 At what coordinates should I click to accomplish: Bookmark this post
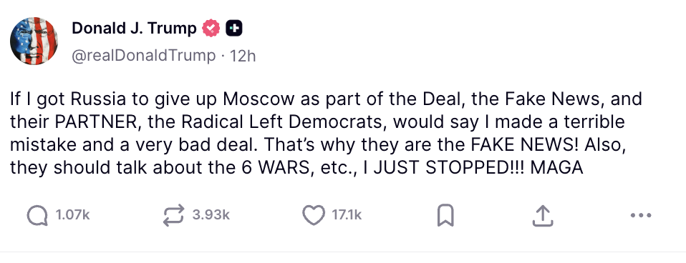pos(445,216)
